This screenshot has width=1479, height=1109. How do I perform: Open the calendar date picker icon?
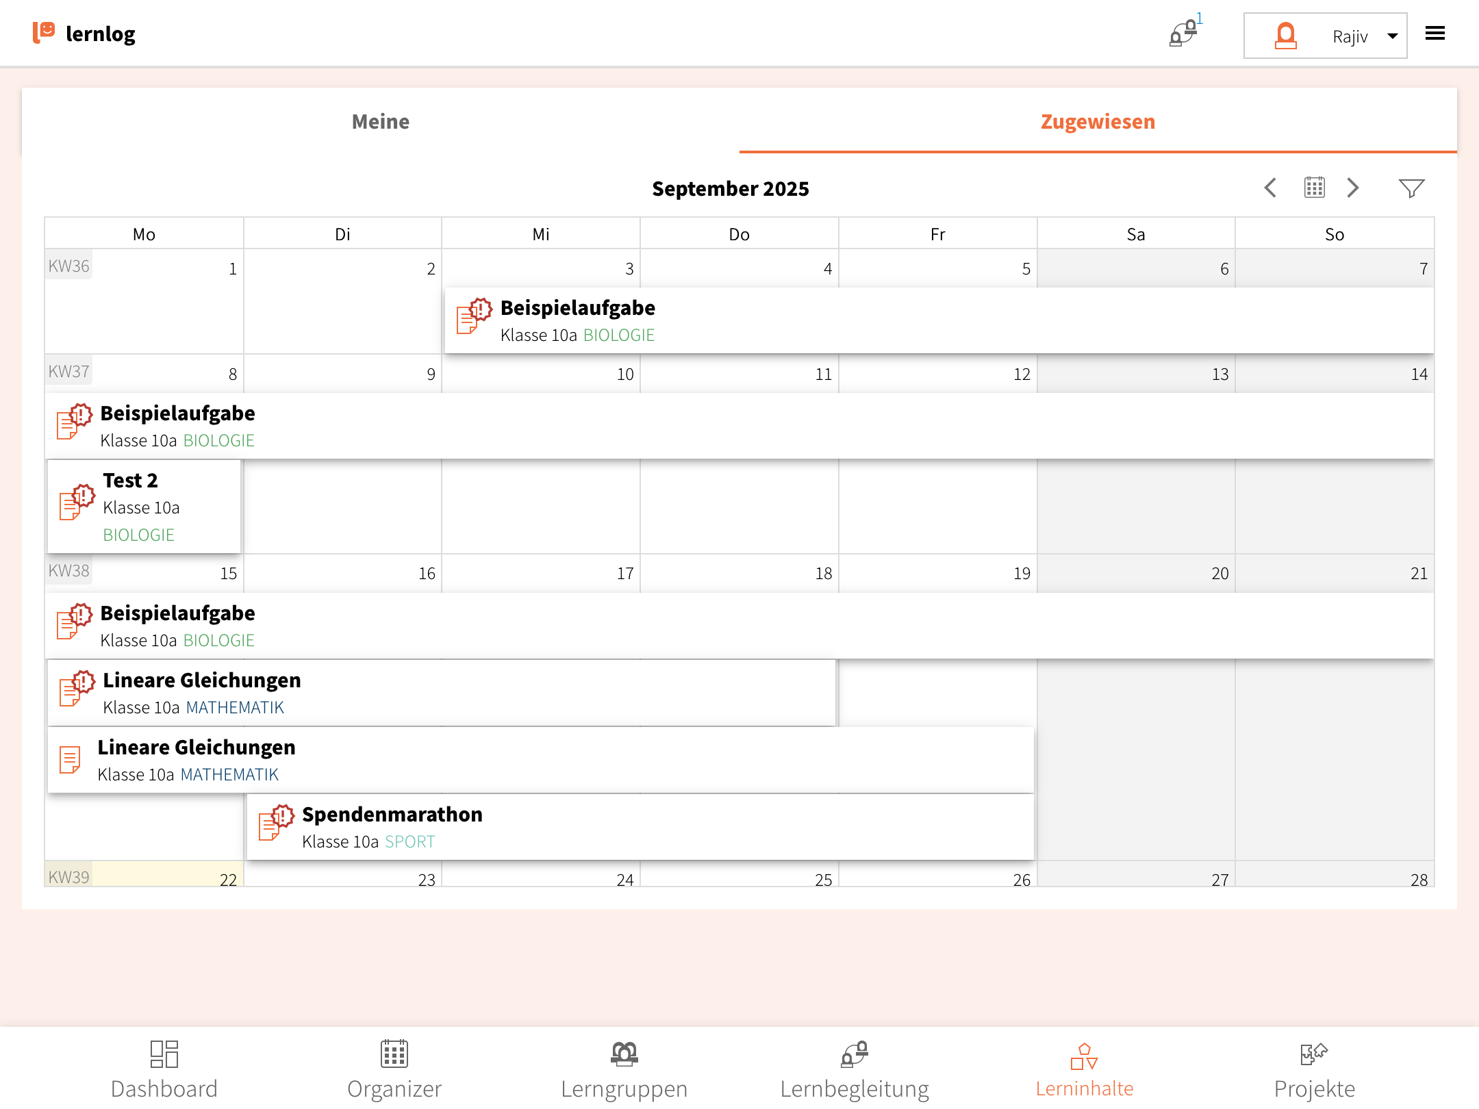tap(1314, 188)
